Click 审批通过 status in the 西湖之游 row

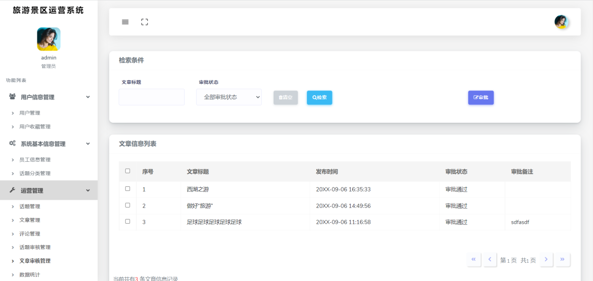coord(457,189)
